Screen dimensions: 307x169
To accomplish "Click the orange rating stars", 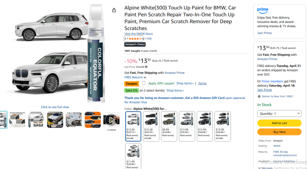I will (x=135, y=38).
